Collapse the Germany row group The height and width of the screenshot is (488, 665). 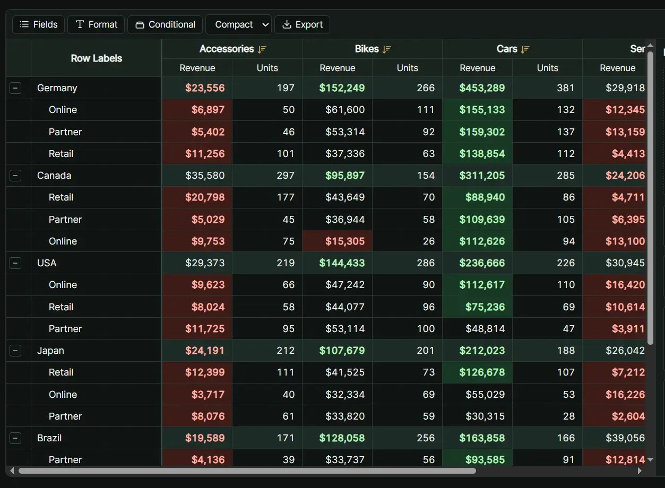point(16,88)
